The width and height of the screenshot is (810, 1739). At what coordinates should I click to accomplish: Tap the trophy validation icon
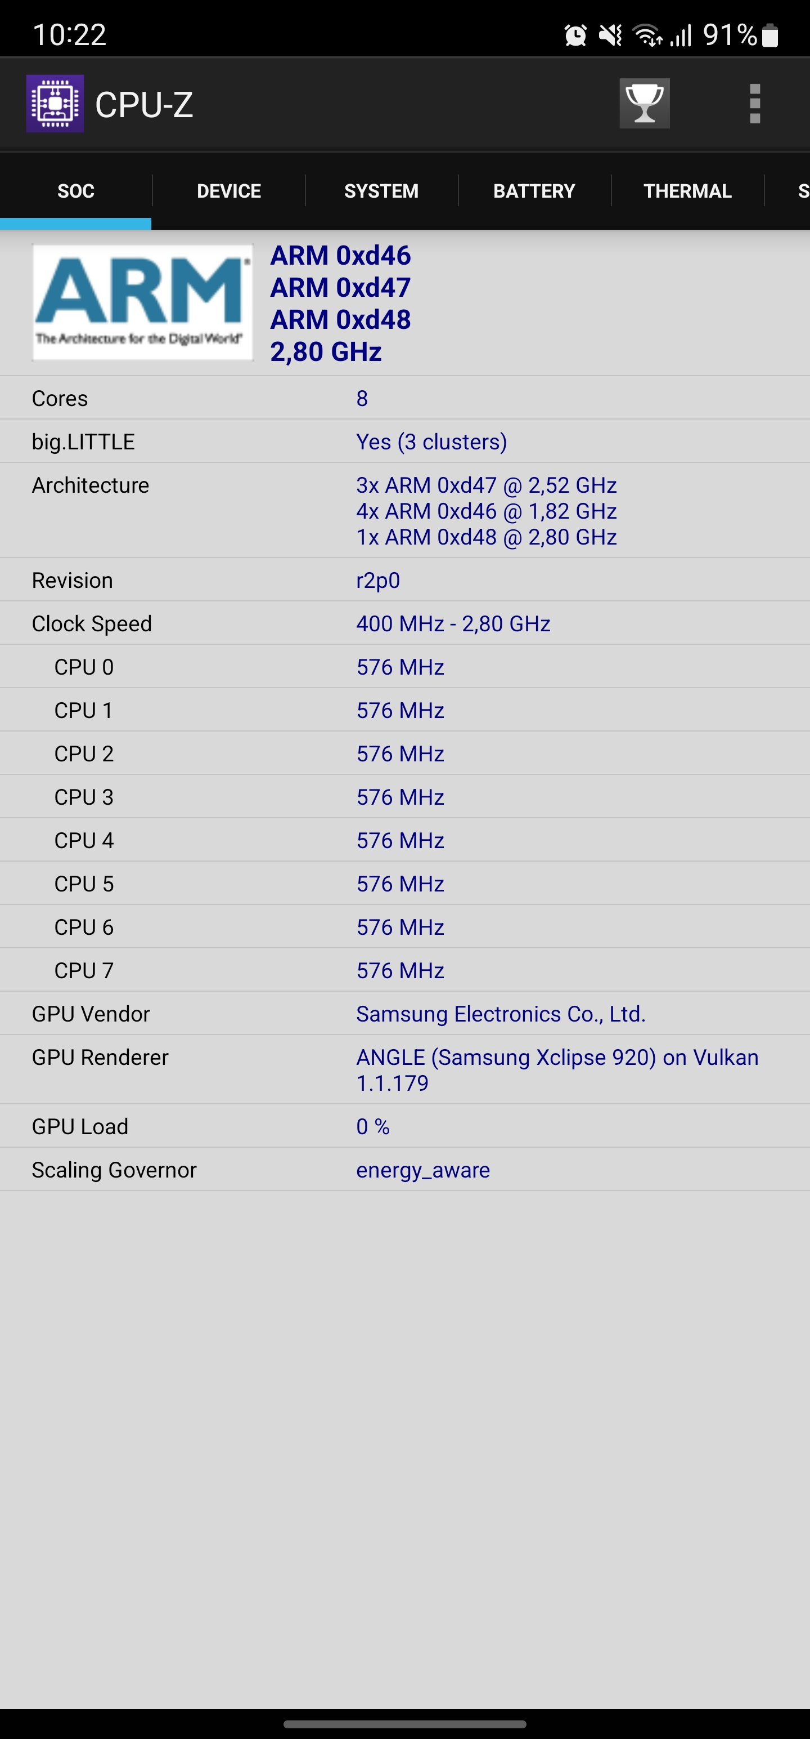pyautogui.click(x=644, y=103)
